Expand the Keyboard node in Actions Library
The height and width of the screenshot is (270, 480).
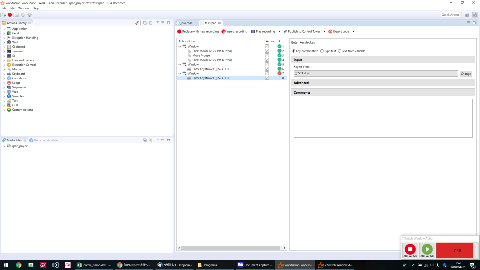point(4,74)
